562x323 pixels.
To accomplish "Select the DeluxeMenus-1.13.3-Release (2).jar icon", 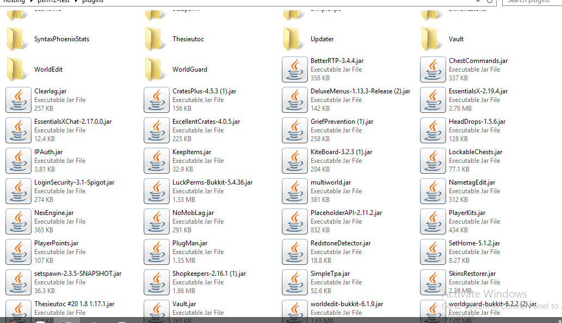I will (x=295, y=100).
